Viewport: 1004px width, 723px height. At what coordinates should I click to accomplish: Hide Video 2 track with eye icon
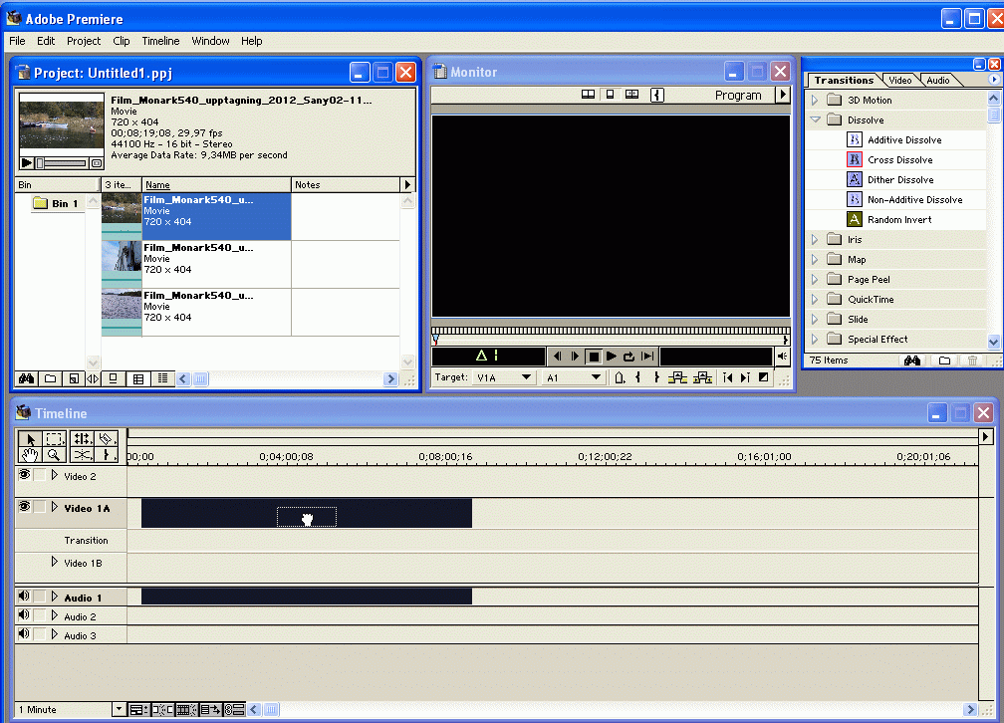point(24,475)
